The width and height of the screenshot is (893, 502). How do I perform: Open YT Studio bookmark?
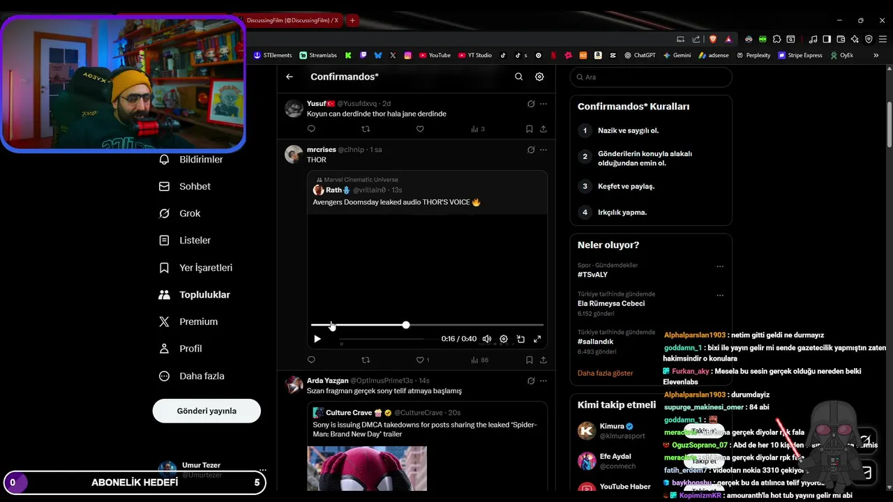tap(475, 55)
